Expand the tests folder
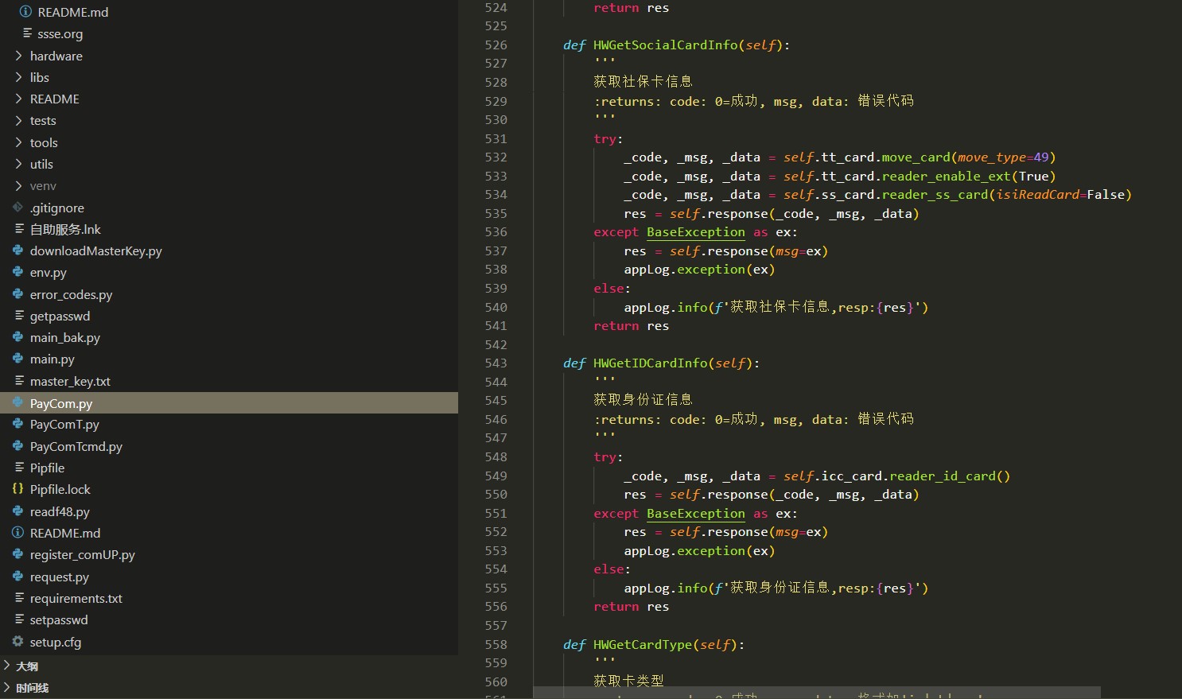Viewport: 1182px width, 699px height. 18,120
